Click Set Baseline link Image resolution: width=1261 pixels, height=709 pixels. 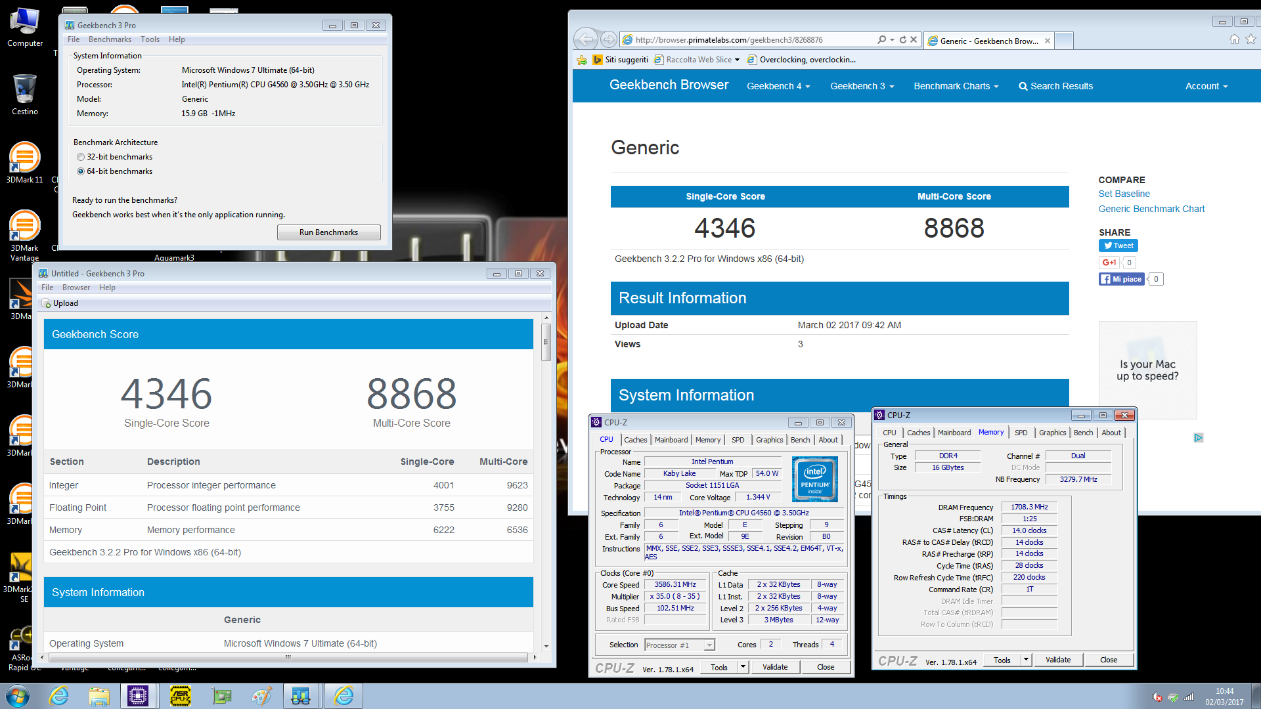(x=1124, y=194)
